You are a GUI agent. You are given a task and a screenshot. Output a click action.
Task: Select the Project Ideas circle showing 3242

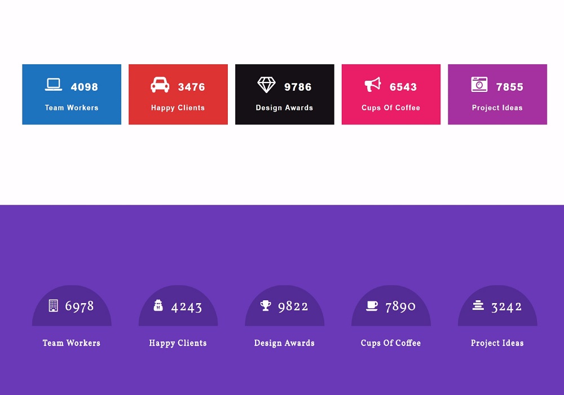(497, 305)
